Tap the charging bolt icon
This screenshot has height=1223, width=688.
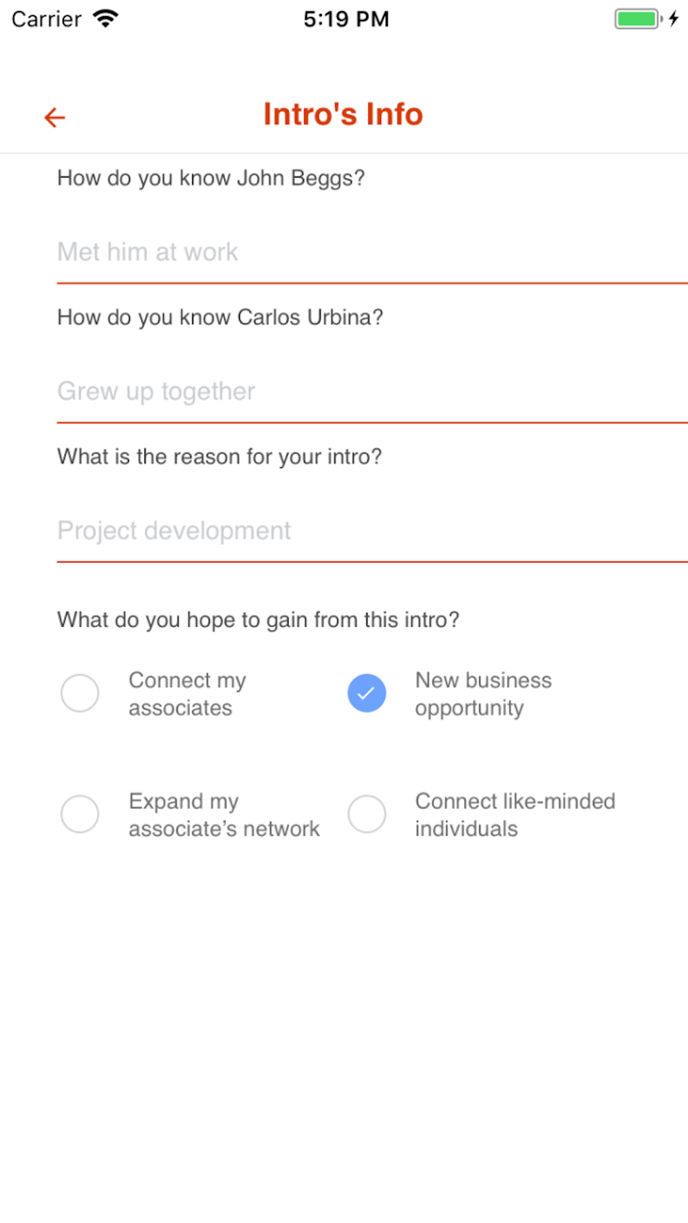[674, 19]
